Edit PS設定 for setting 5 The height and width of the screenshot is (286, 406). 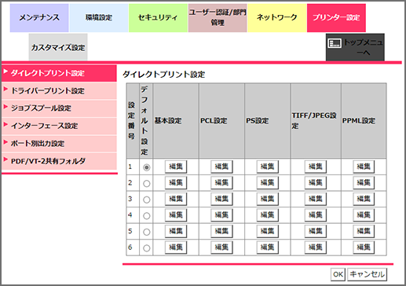tap(267, 231)
